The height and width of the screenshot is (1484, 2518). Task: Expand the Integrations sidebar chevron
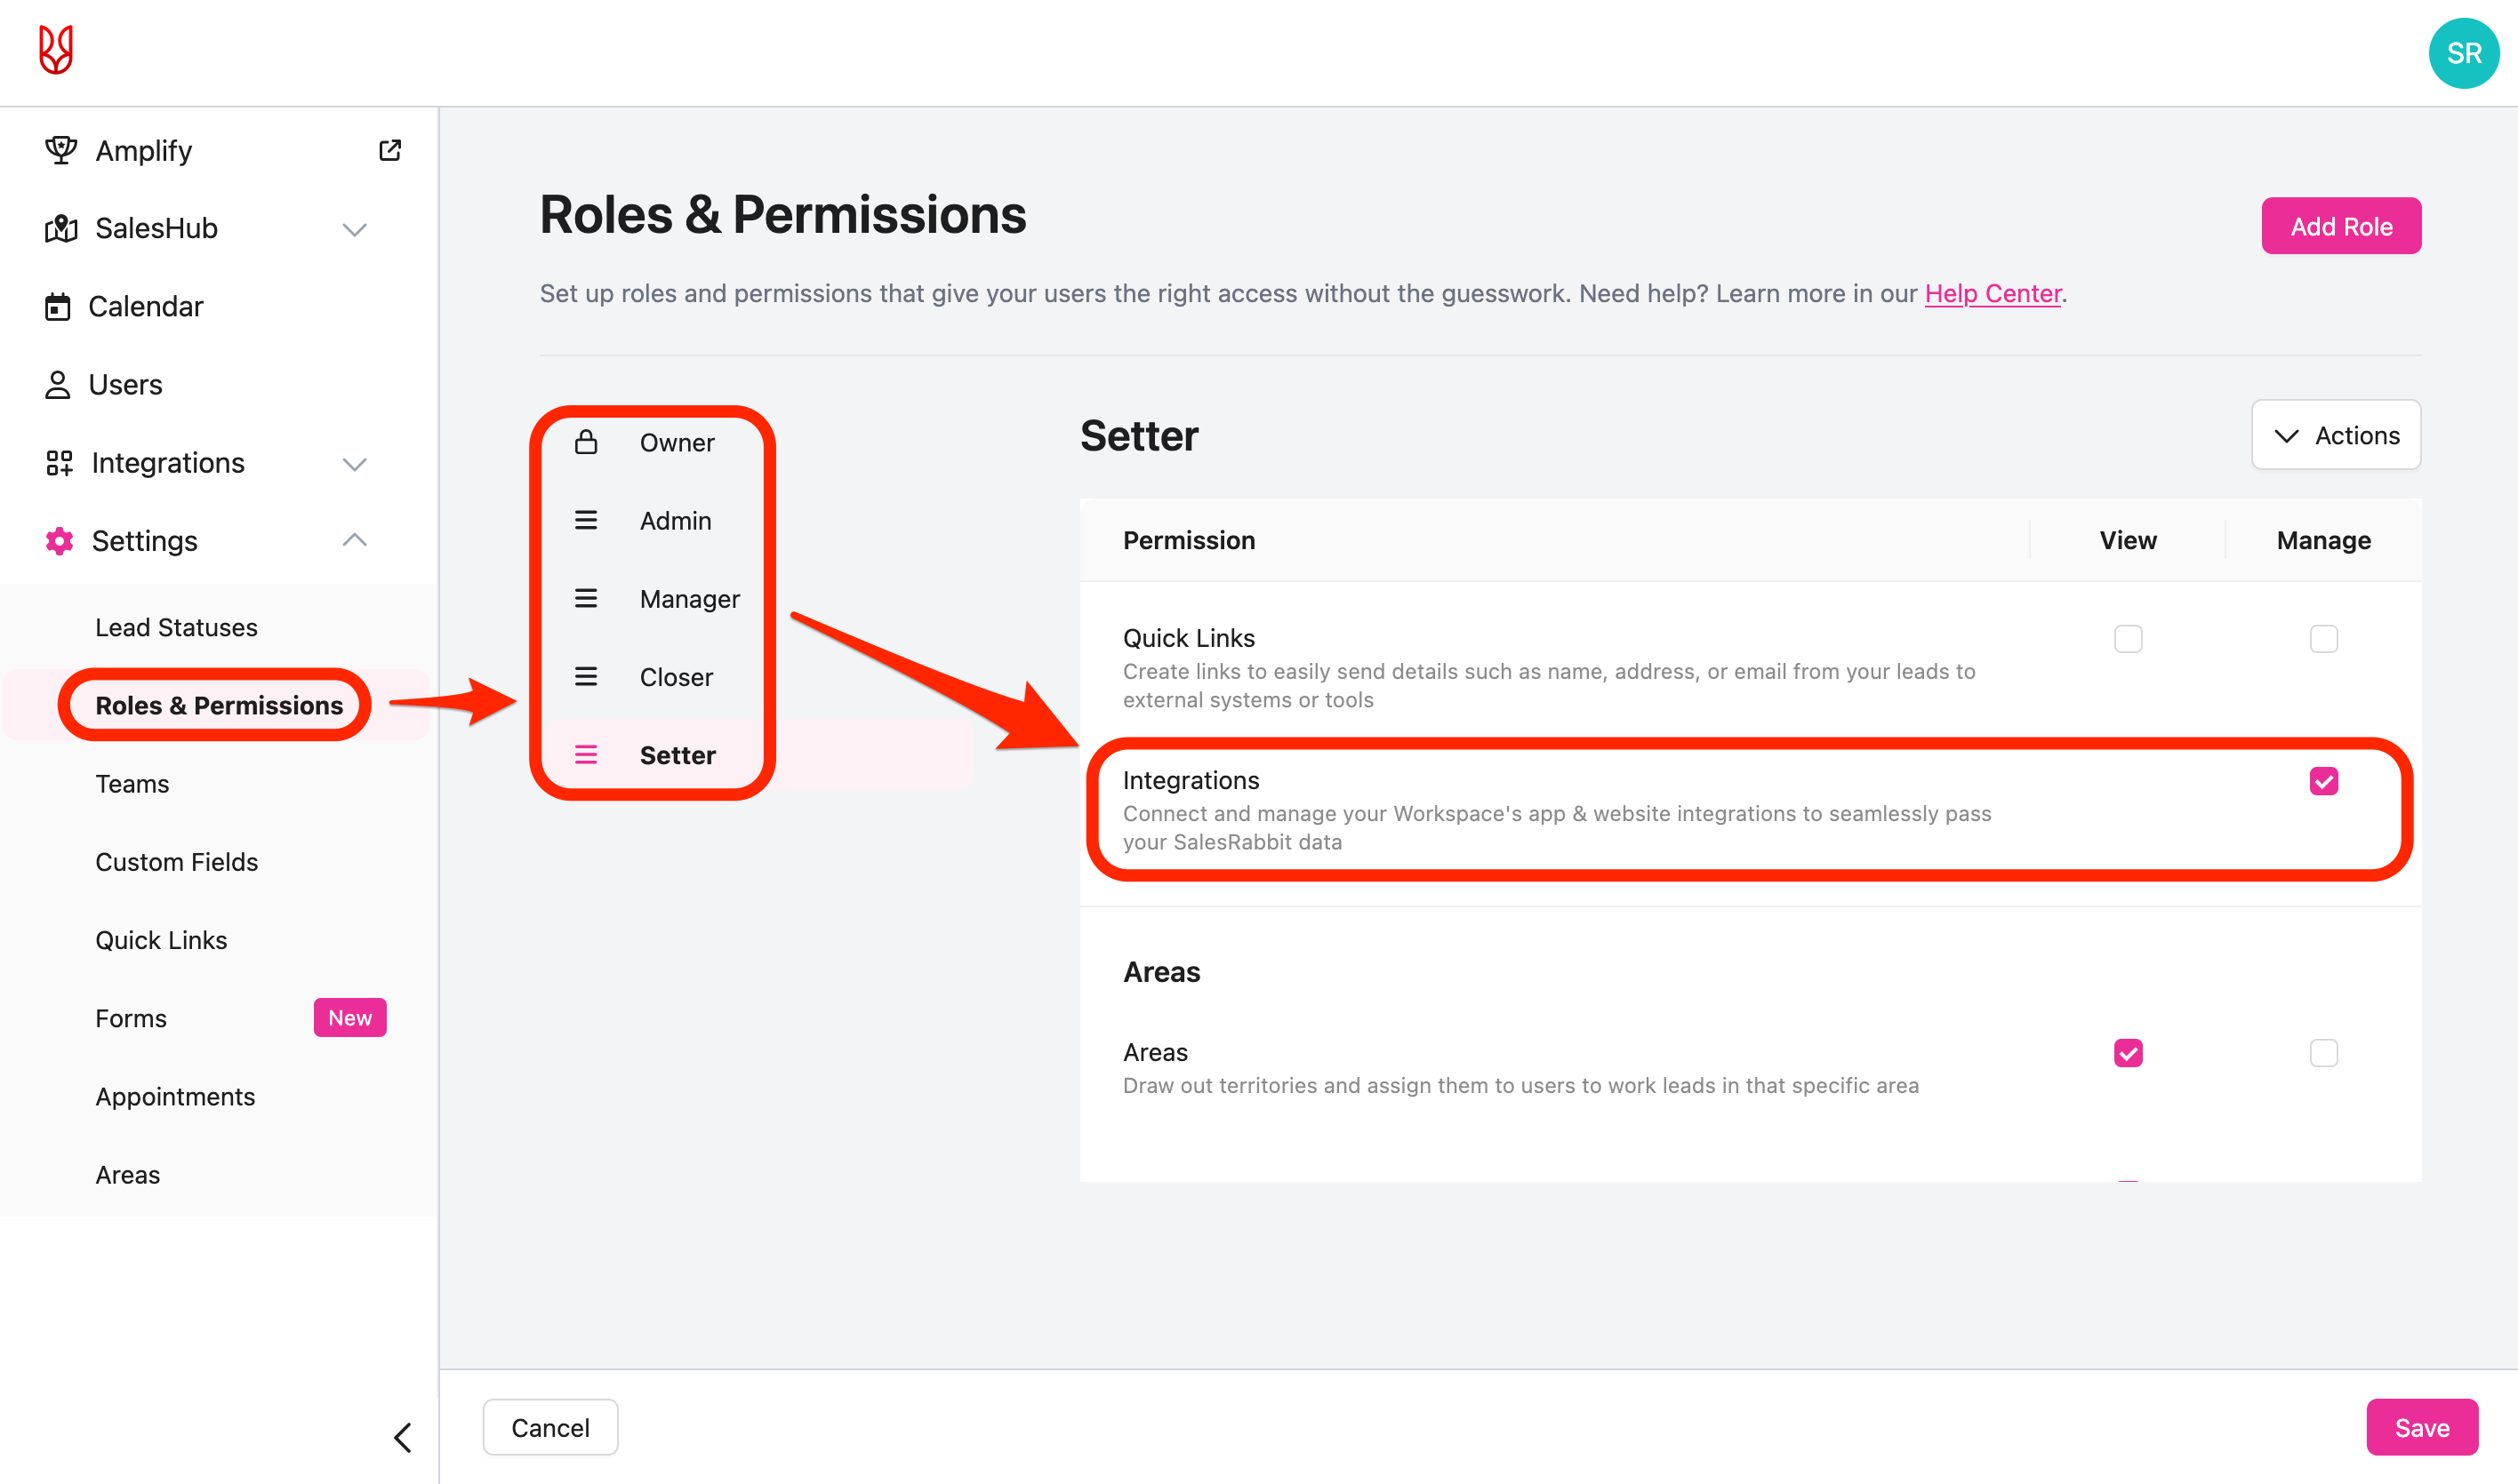pyautogui.click(x=354, y=463)
